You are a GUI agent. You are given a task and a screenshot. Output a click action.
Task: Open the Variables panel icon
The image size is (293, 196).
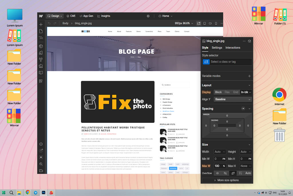pos(41,53)
